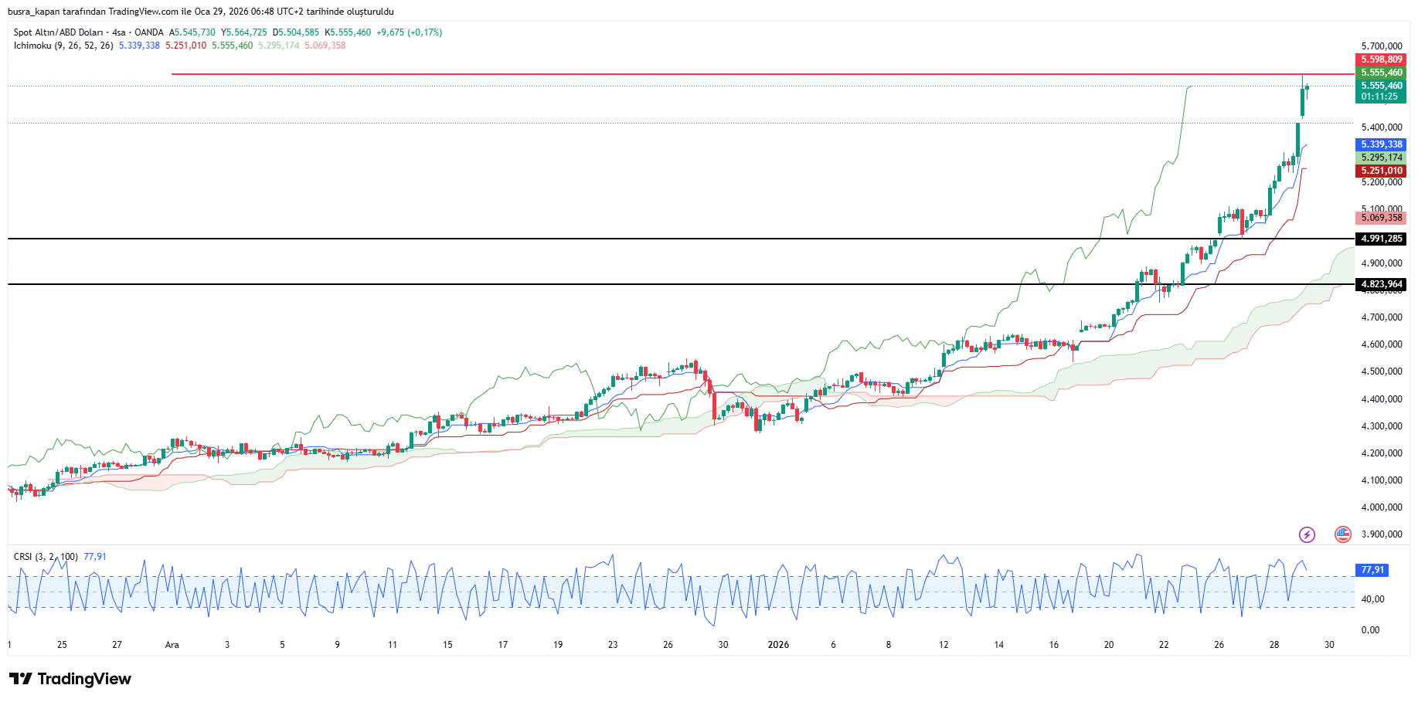
Task: Select the CRSI (3, 2, 100) indicator legend
Action: (x=46, y=557)
